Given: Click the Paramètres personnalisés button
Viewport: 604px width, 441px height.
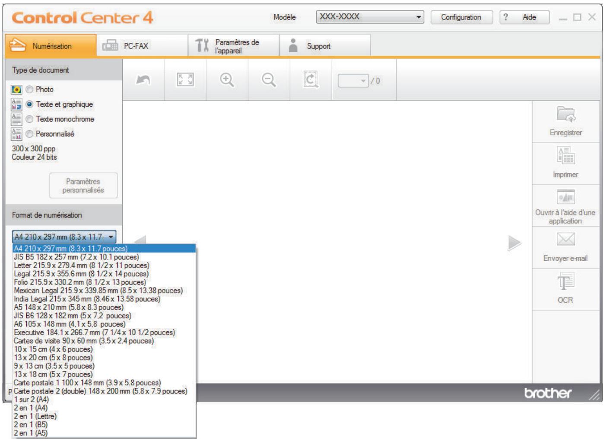Looking at the screenshot, I should pyautogui.click(x=83, y=185).
